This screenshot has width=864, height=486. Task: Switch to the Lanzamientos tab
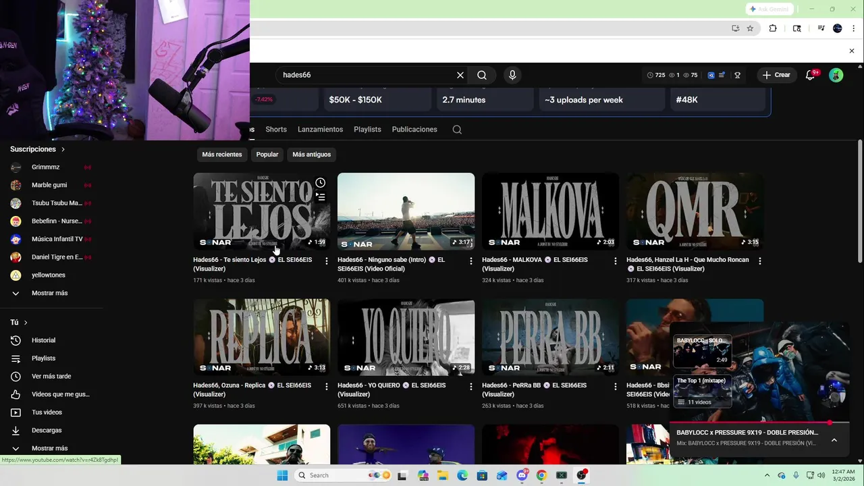click(321, 130)
